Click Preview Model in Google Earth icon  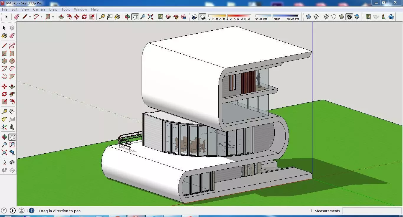pyautogui.click(x=391, y=17)
